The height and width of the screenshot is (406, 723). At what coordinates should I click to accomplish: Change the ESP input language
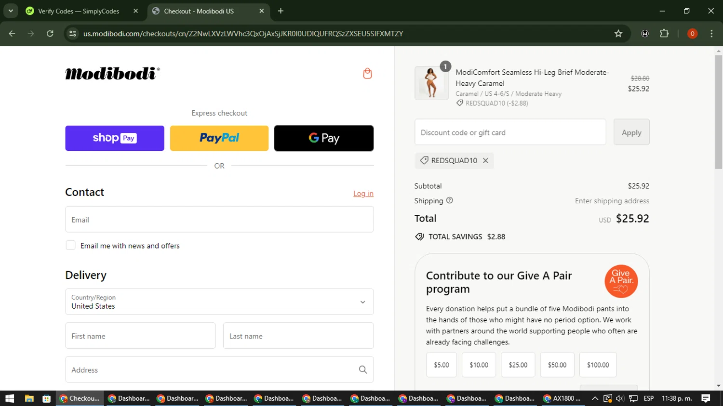649,398
